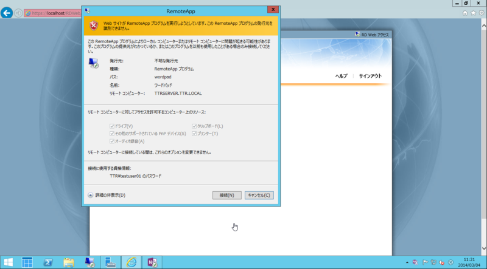487x269 pixels.
Task: Open the Remote Desktop taskbar icon
Action: 90,262
